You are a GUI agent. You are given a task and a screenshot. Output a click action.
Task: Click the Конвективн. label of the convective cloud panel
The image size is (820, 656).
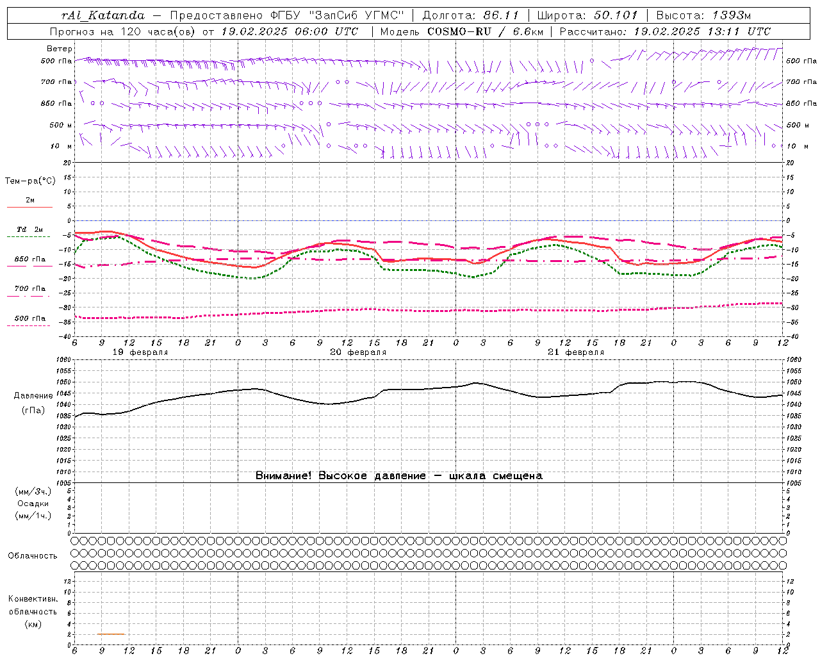coord(33,599)
